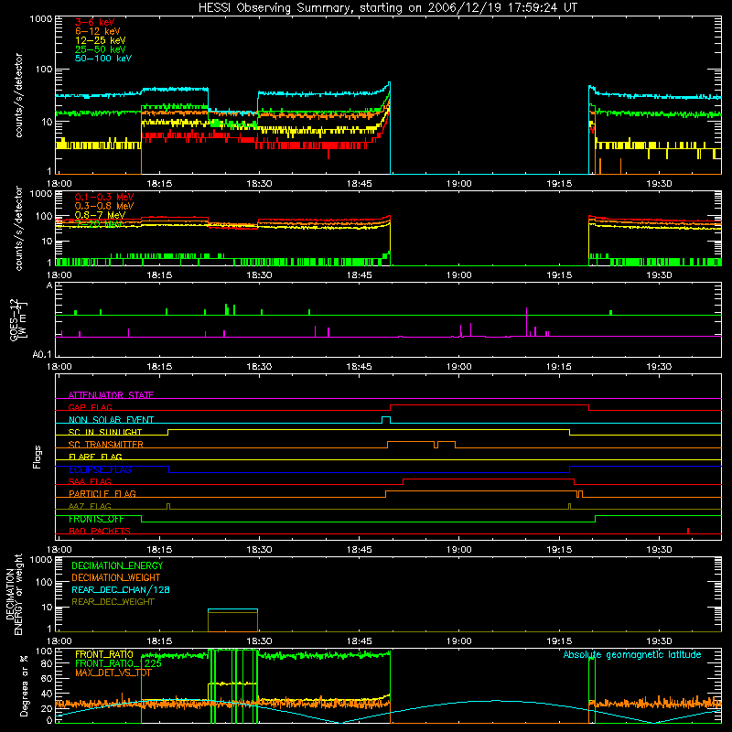Click the DECIMATION_ENERGY legend entry
Image resolution: width=732 pixels, height=732 pixels.
pos(117,565)
